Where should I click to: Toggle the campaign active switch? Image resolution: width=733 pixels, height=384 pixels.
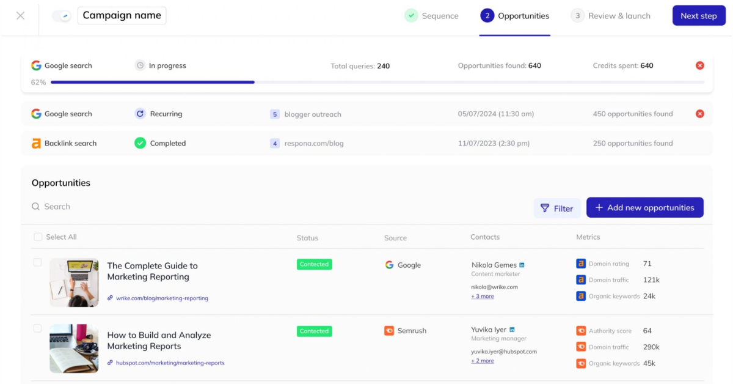(x=62, y=16)
